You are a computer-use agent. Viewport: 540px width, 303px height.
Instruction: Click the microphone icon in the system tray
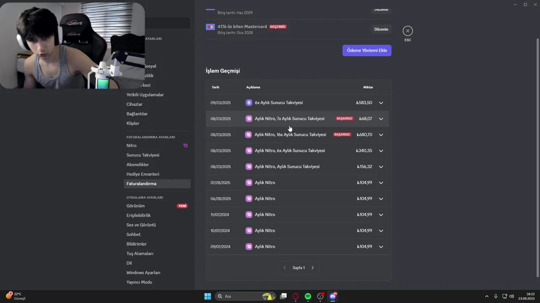pyautogui.click(x=496, y=296)
